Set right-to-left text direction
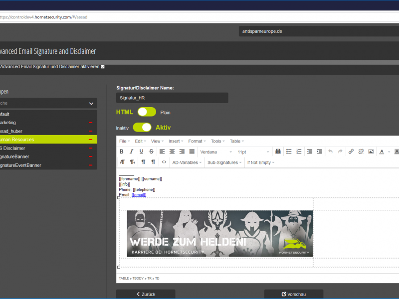The width and height of the screenshot is (399, 299). (132, 162)
